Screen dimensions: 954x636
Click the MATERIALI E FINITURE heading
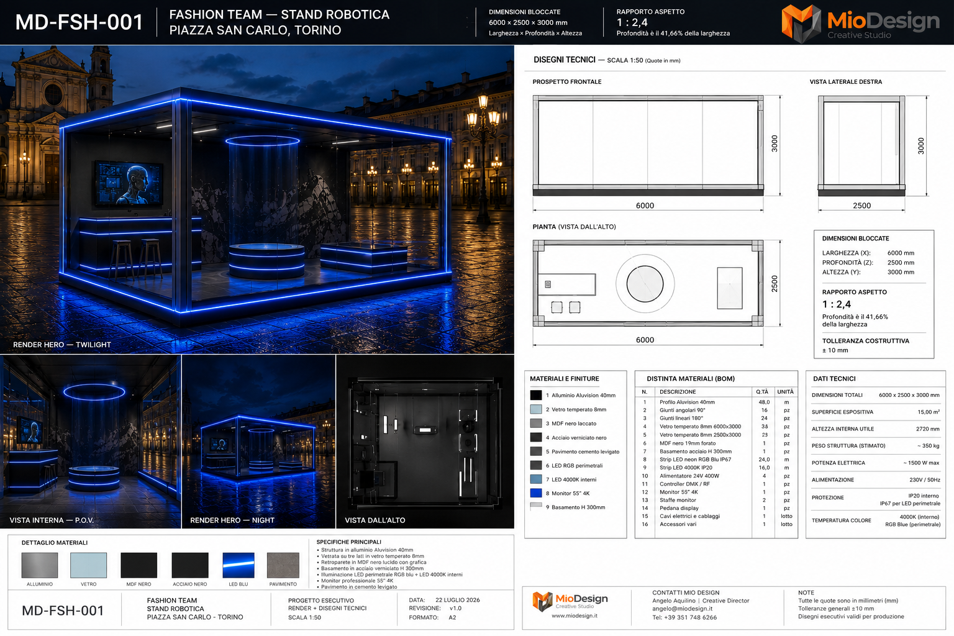tap(565, 378)
